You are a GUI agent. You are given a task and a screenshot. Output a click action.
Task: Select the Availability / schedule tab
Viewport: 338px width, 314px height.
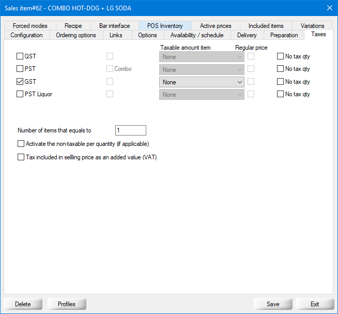[x=197, y=35]
